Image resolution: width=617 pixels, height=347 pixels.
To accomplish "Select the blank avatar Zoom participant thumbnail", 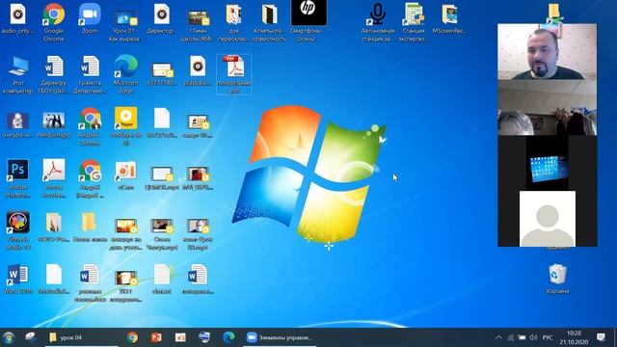I will coord(548,219).
